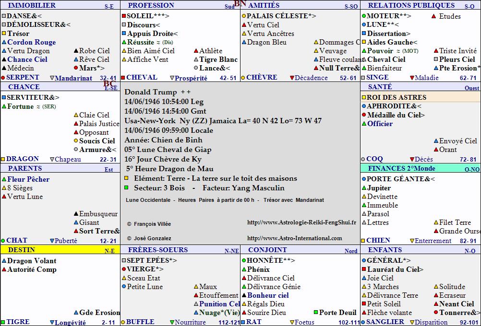Click the yellow square icon beside Trésor
481x326 pixels.
point(4,34)
